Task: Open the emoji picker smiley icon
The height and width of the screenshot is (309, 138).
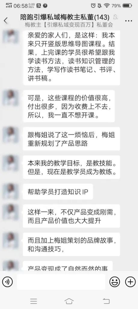Action: (x=115, y=282)
